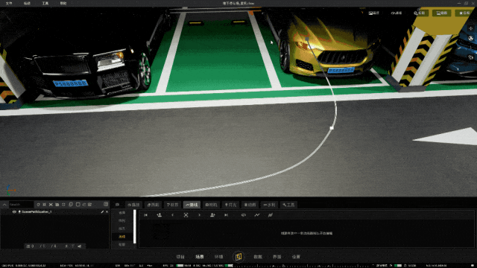Open the 编辑 menu

coord(27,3)
